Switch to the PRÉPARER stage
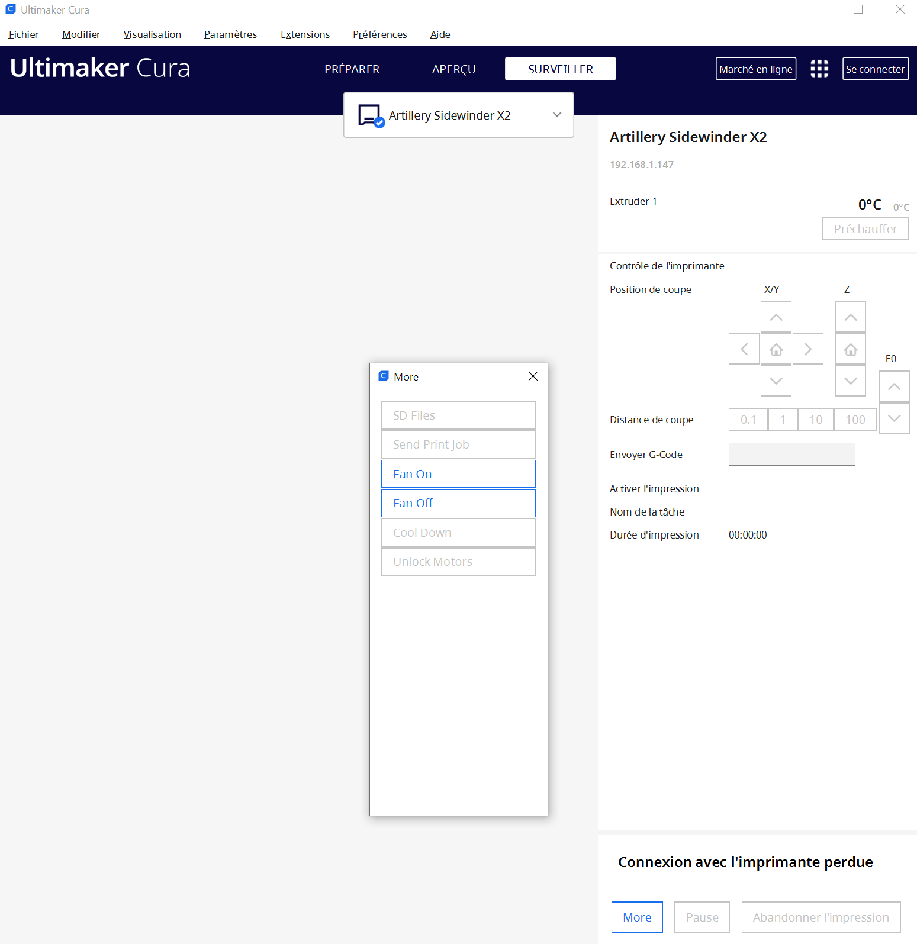The image size is (917, 944). pyautogui.click(x=352, y=69)
